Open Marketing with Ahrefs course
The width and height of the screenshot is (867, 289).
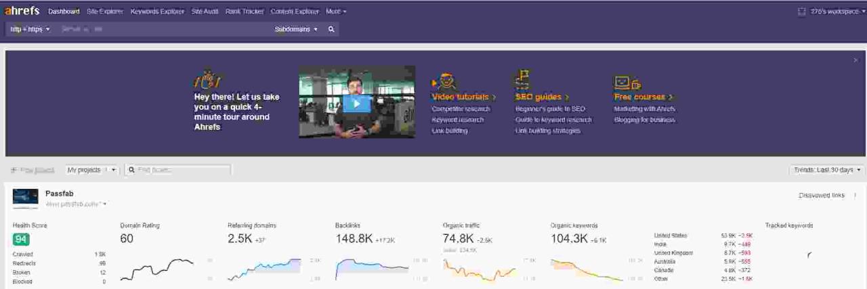point(645,109)
